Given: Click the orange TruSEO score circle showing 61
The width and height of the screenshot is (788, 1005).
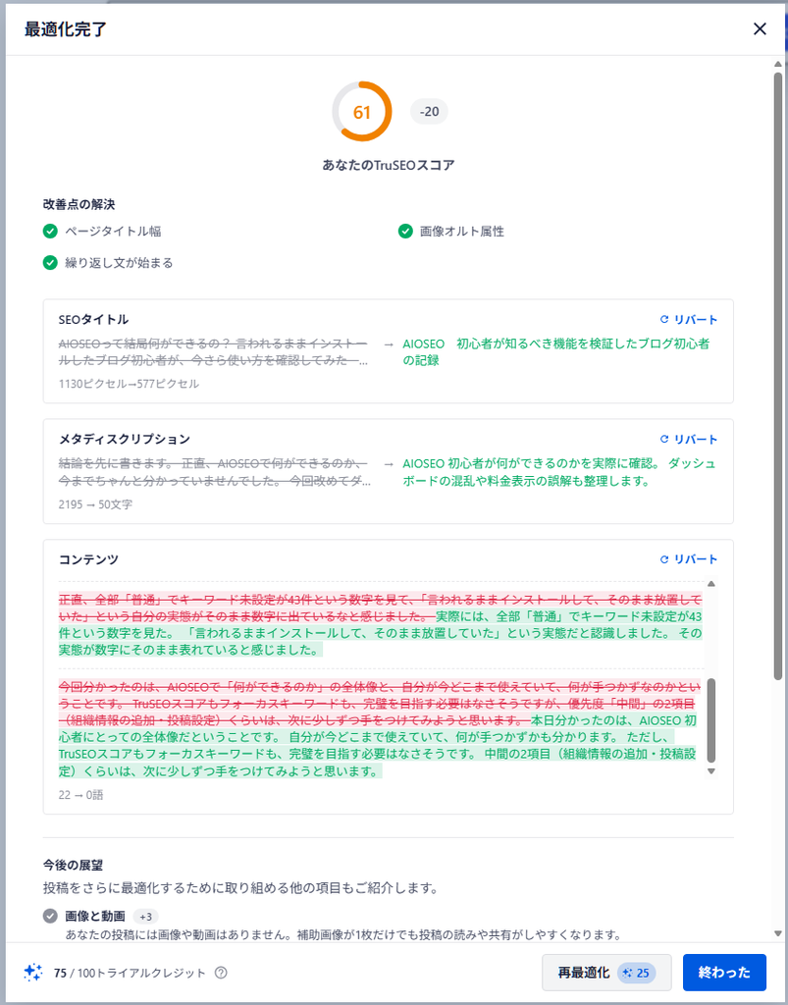Looking at the screenshot, I should click(362, 112).
